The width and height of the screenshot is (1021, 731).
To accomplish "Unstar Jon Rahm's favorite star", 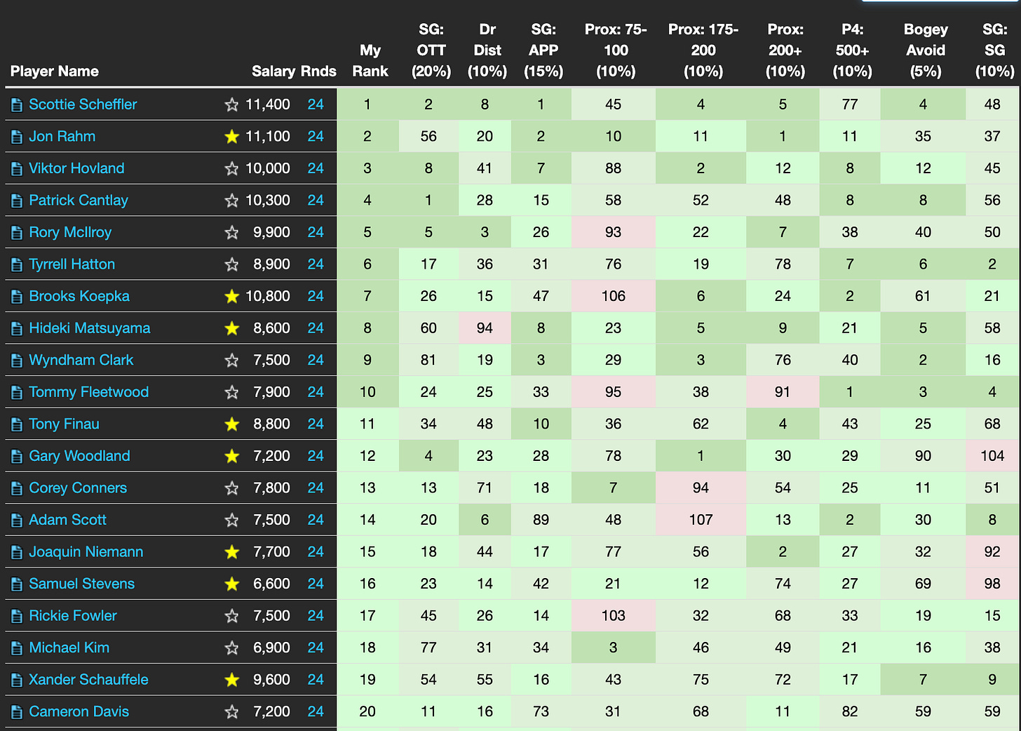I will pos(231,136).
